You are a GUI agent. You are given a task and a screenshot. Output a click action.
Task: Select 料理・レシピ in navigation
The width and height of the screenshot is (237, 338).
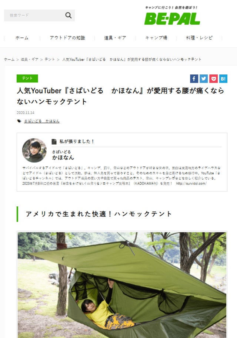(x=199, y=38)
